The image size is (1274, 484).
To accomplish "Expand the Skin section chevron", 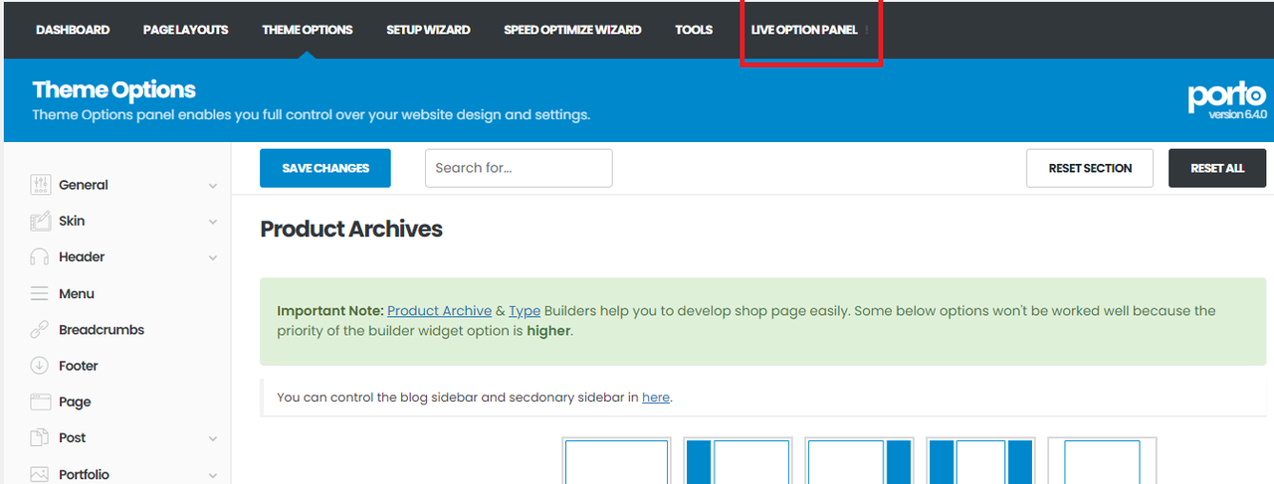I will click(x=213, y=222).
